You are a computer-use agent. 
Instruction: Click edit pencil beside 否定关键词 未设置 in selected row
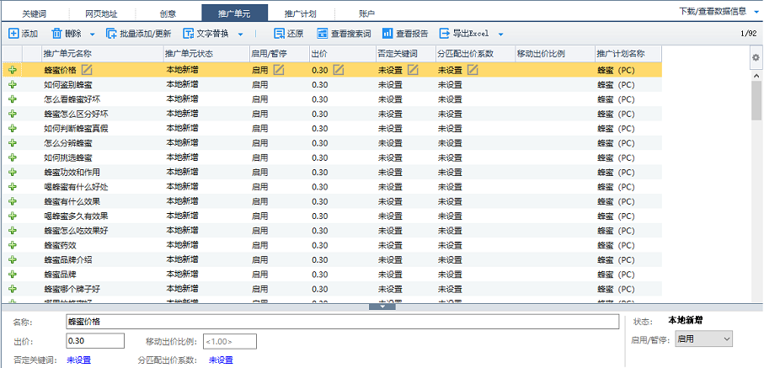click(413, 70)
